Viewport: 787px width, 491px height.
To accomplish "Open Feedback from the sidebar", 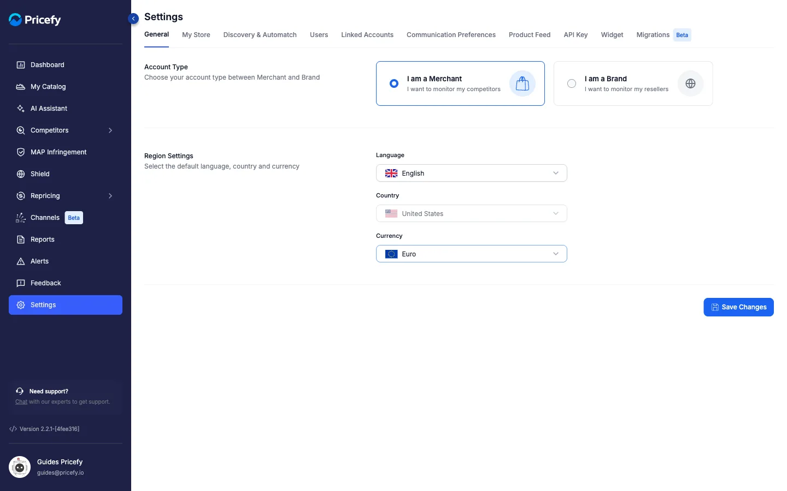I will [x=66, y=283].
